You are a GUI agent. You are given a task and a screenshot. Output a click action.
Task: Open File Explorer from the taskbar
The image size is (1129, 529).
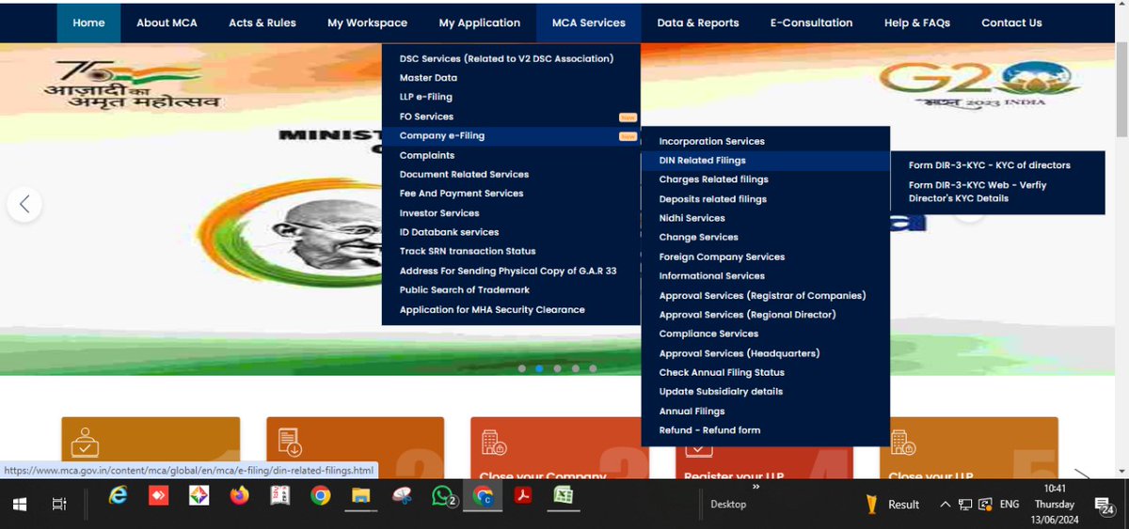(x=361, y=496)
